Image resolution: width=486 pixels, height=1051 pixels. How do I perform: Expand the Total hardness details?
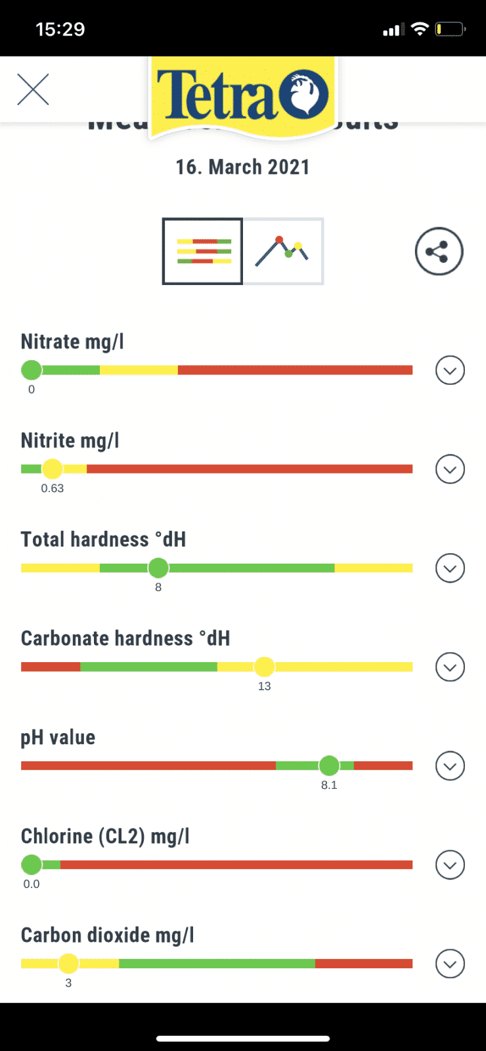pos(450,568)
